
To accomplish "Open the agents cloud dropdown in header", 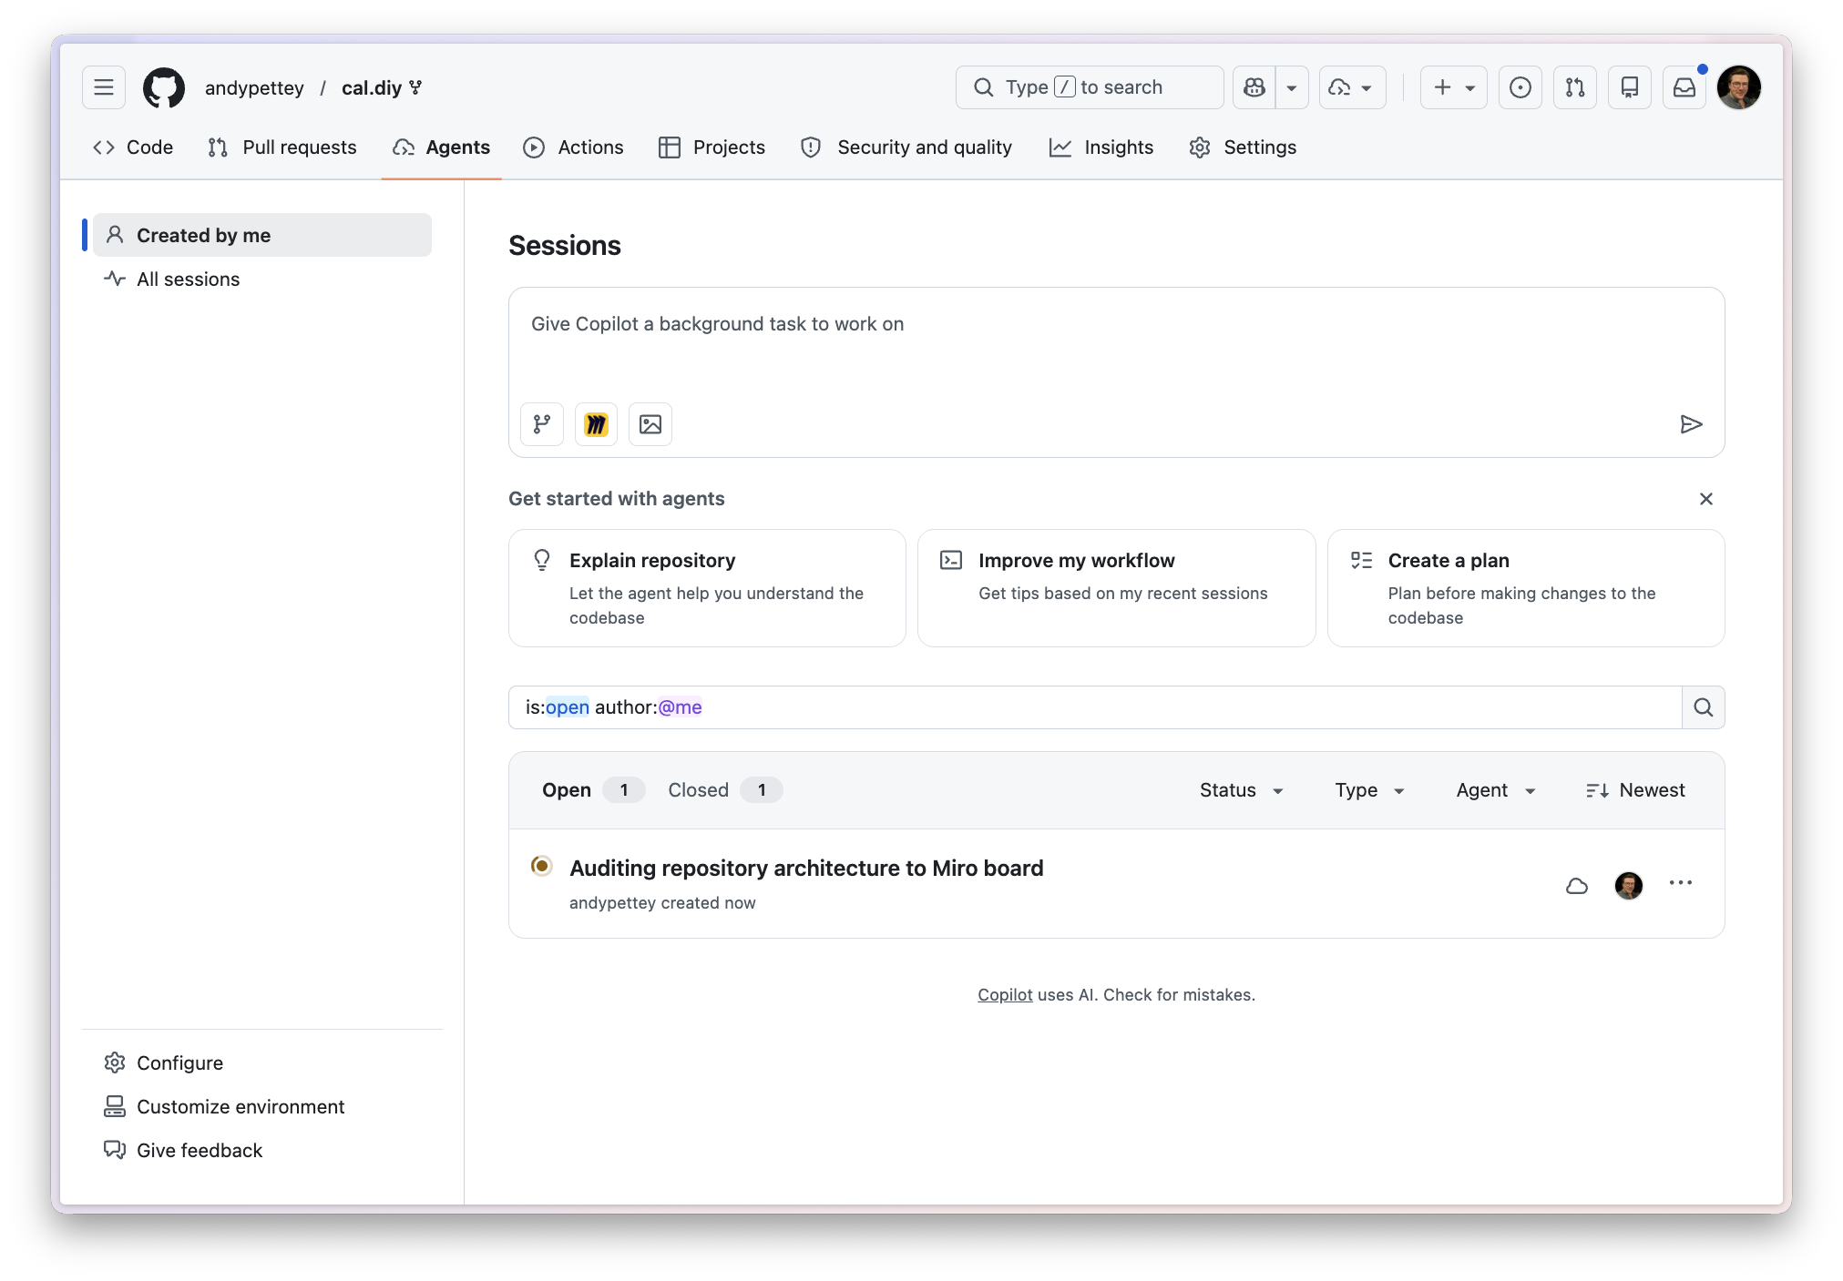I will (1352, 87).
